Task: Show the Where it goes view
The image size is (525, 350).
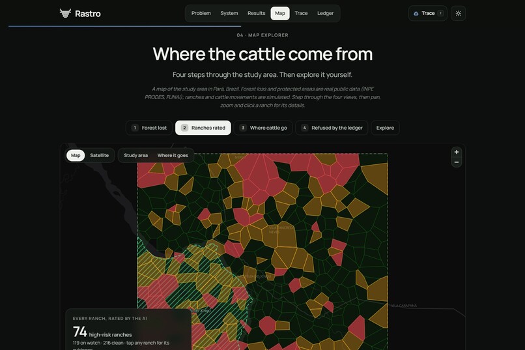Action: 173,155
